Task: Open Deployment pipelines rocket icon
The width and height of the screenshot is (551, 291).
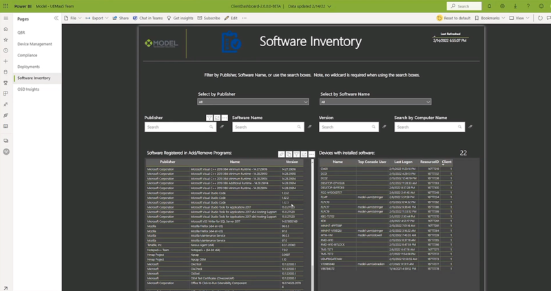Action: coord(6,115)
